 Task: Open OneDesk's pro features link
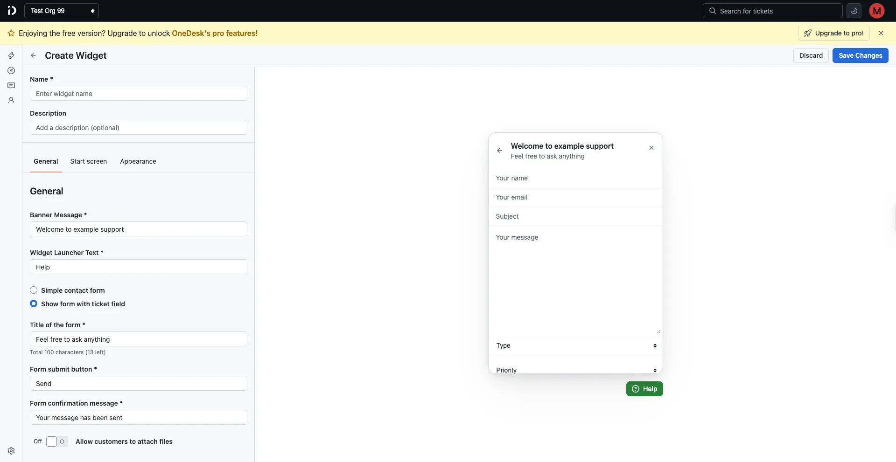pos(214,33)
